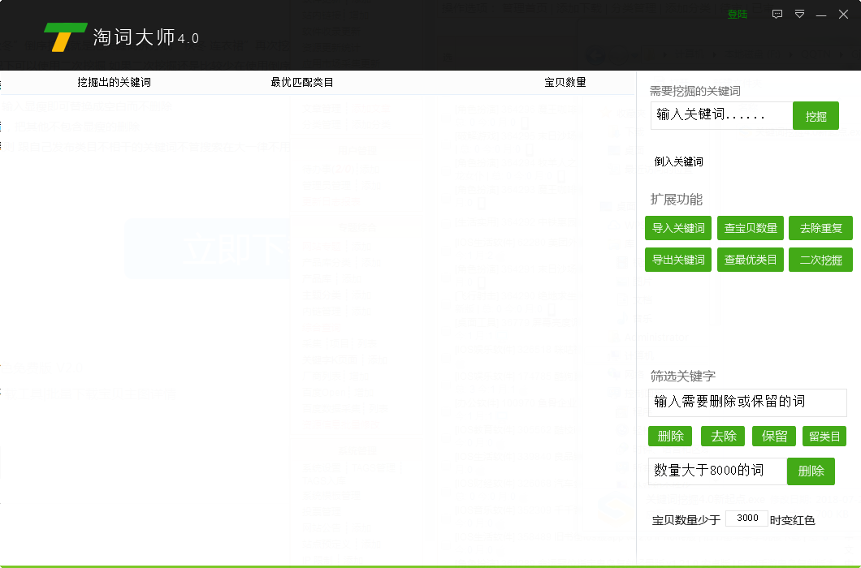Click the 最优匹配类目 column header
The width and height of the screenshot is (861, 568).
tap(302, 82)
